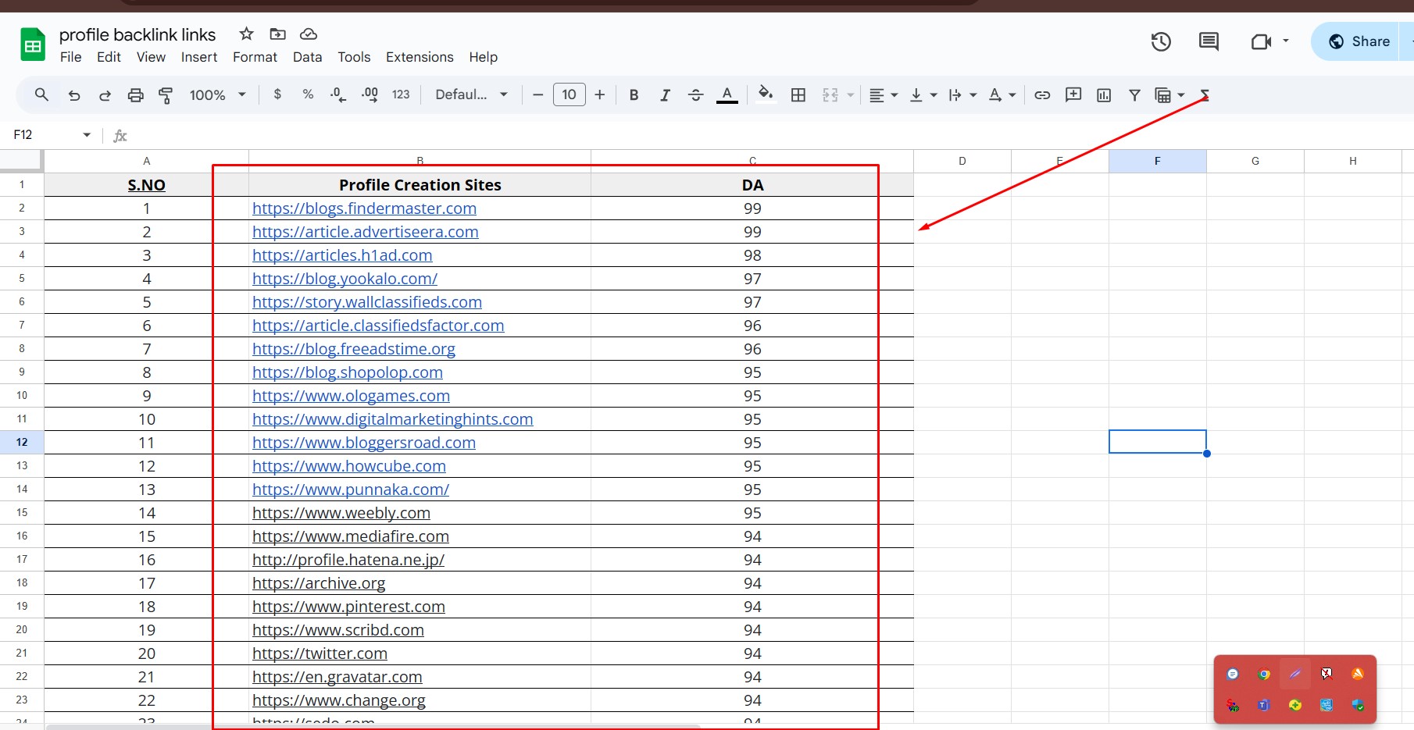Open the text color picker
The image size is (1414, 730).
(x=727, y=95)
